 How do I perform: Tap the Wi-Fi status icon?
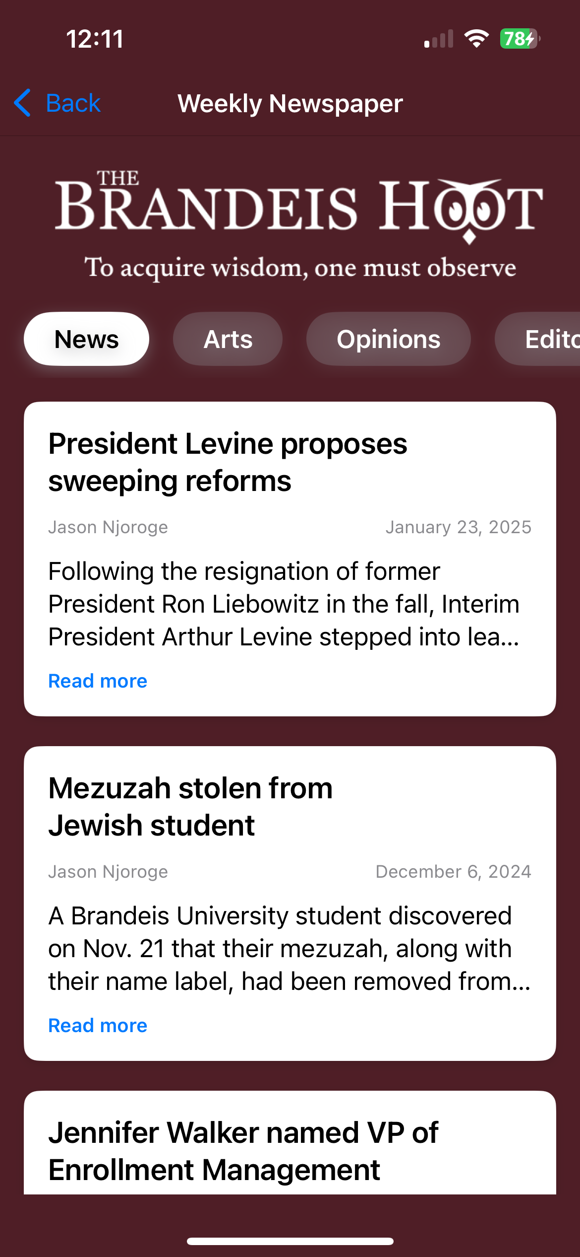pyautogui.click(x=476, y=39)
